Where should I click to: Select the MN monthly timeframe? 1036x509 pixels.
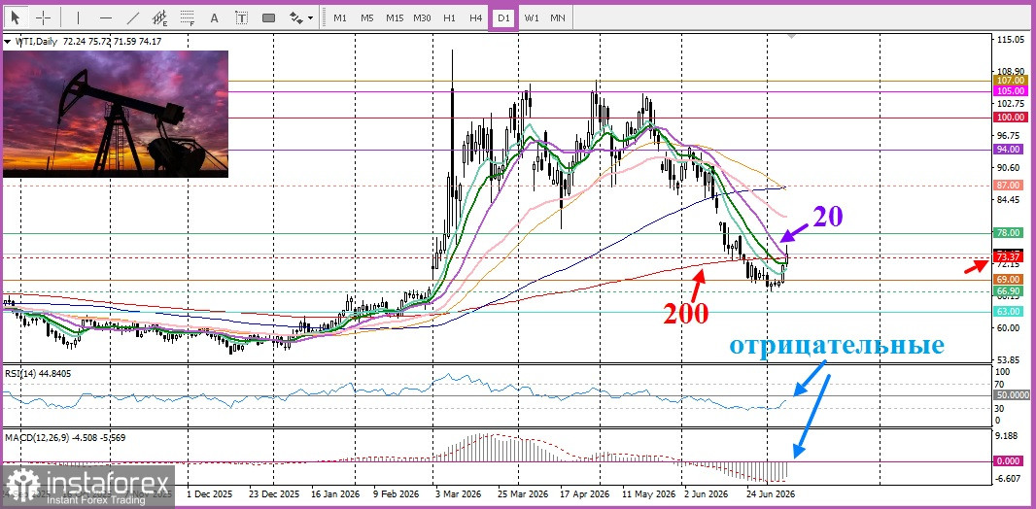pyautogui.click(x=558, y=17)
